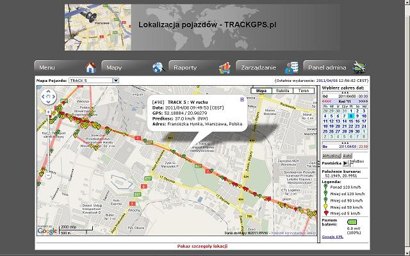This screenshot has height=256, width=410.
Task: Switch map view to Satelita
Action: (x=283, y=91)
